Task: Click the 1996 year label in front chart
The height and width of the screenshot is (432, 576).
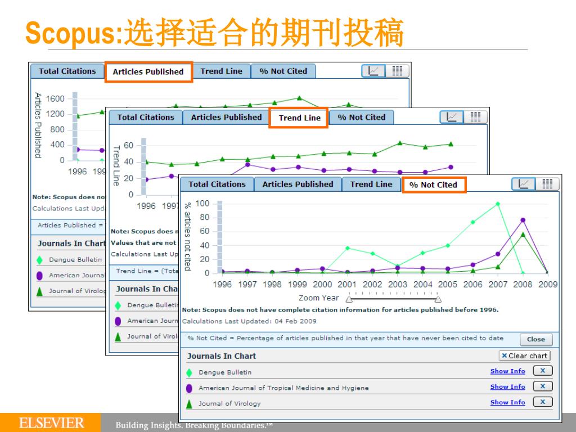Action: (222, 284)
